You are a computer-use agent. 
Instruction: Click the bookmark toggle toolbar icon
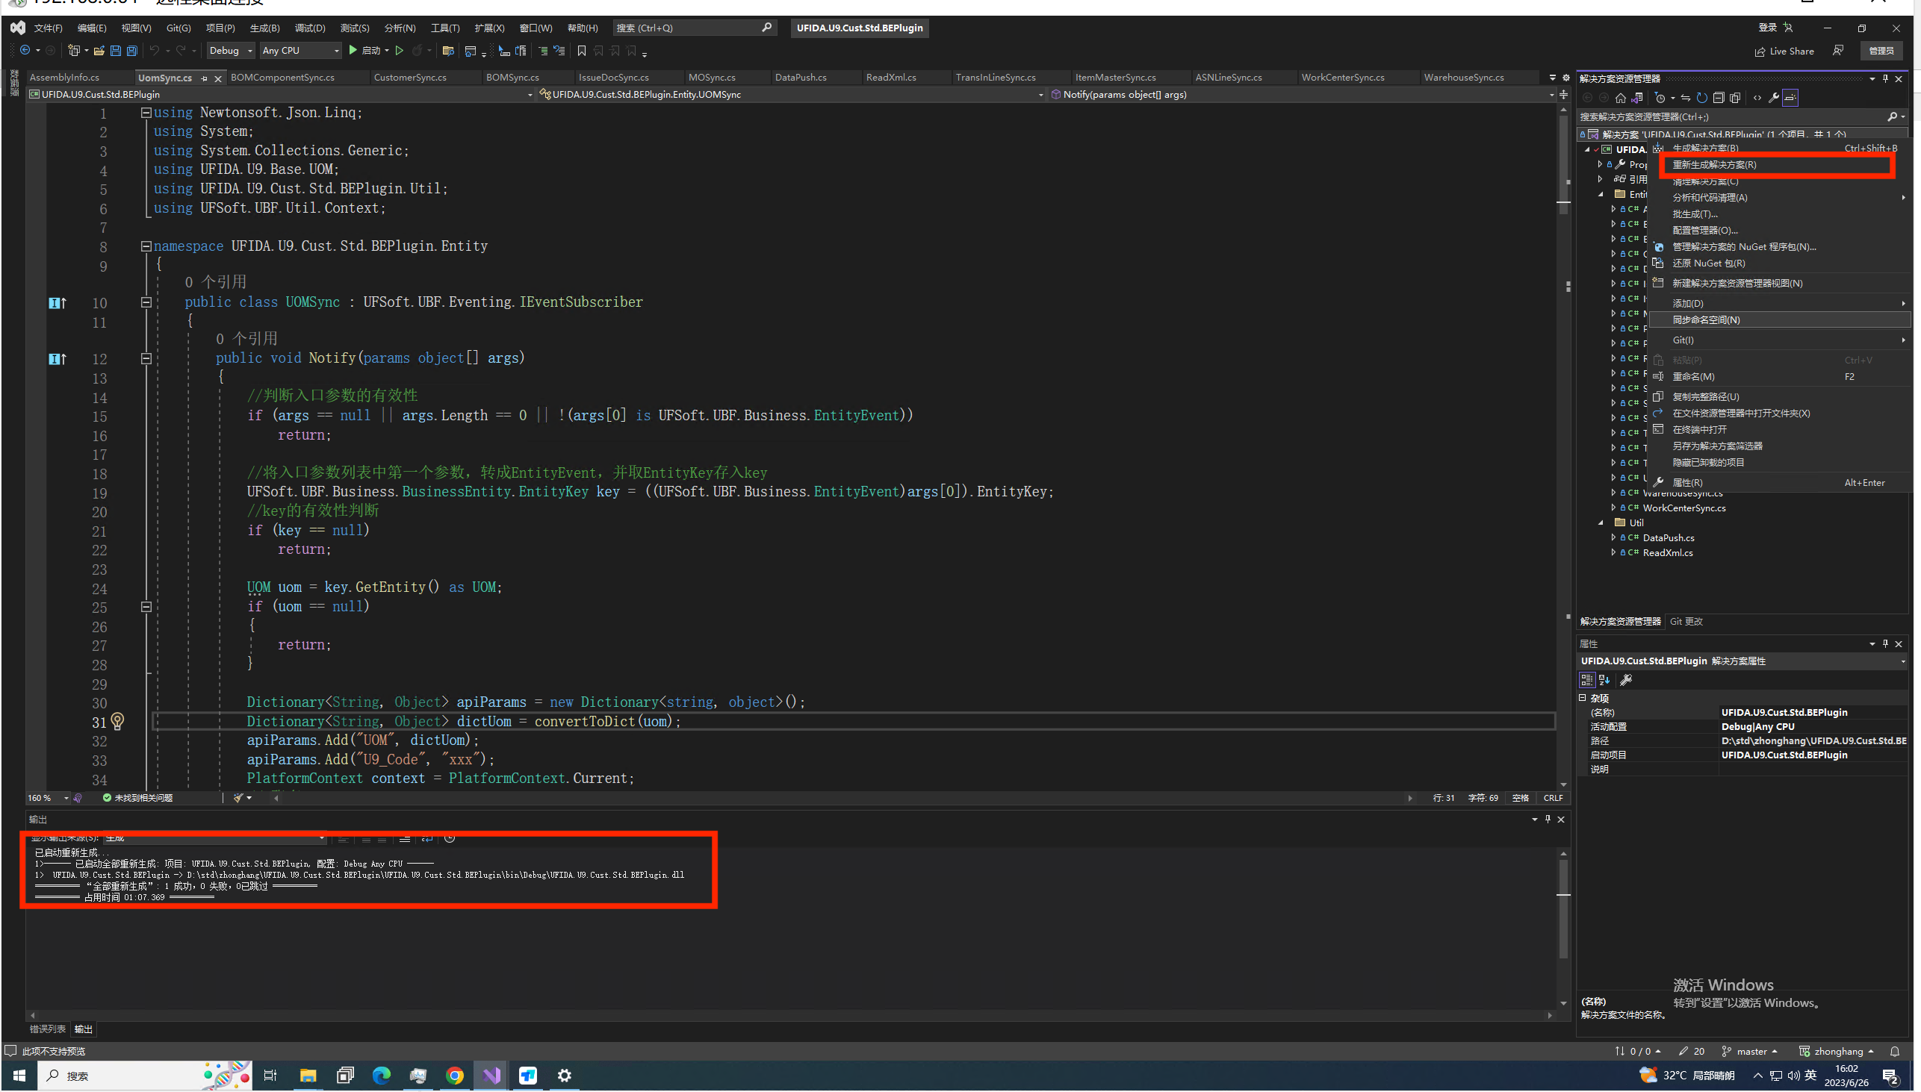point(582,51)
